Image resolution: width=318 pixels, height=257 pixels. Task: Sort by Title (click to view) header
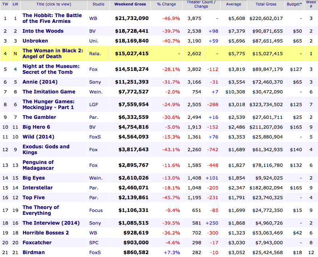(54, 4)
